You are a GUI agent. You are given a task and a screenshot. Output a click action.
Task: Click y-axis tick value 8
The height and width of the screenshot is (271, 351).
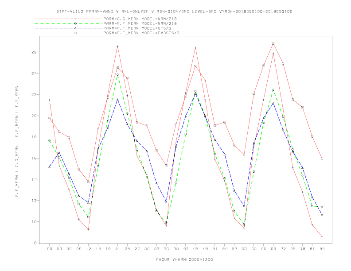35,243
